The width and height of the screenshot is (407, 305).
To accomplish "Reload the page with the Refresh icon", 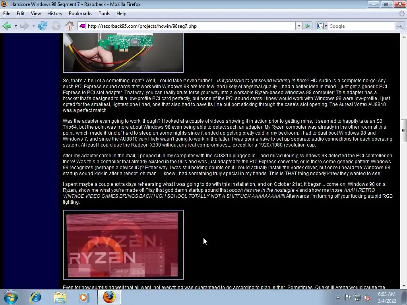I will (x=43, y=26).
